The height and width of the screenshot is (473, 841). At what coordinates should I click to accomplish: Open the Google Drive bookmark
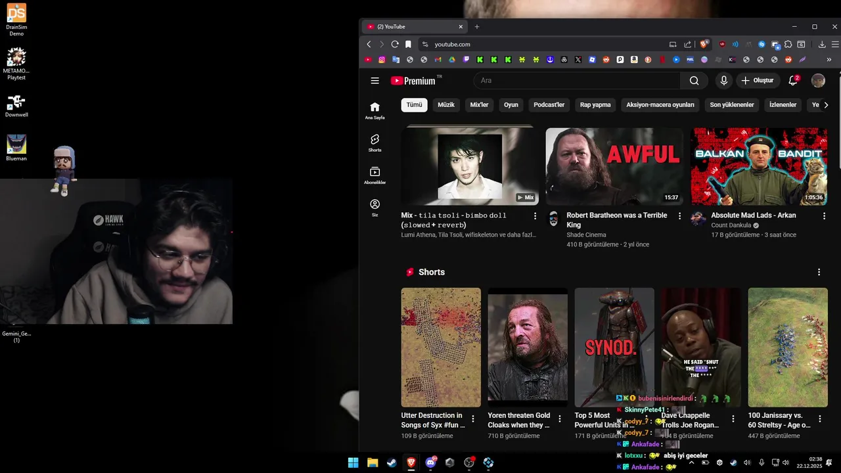tap(451, 59)
